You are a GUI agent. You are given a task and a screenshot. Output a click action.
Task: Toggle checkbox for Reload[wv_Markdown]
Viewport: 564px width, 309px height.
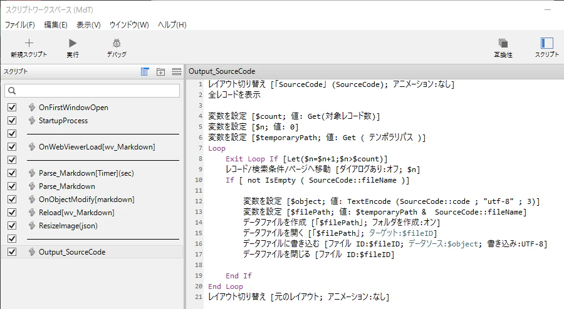coord(12,213)
